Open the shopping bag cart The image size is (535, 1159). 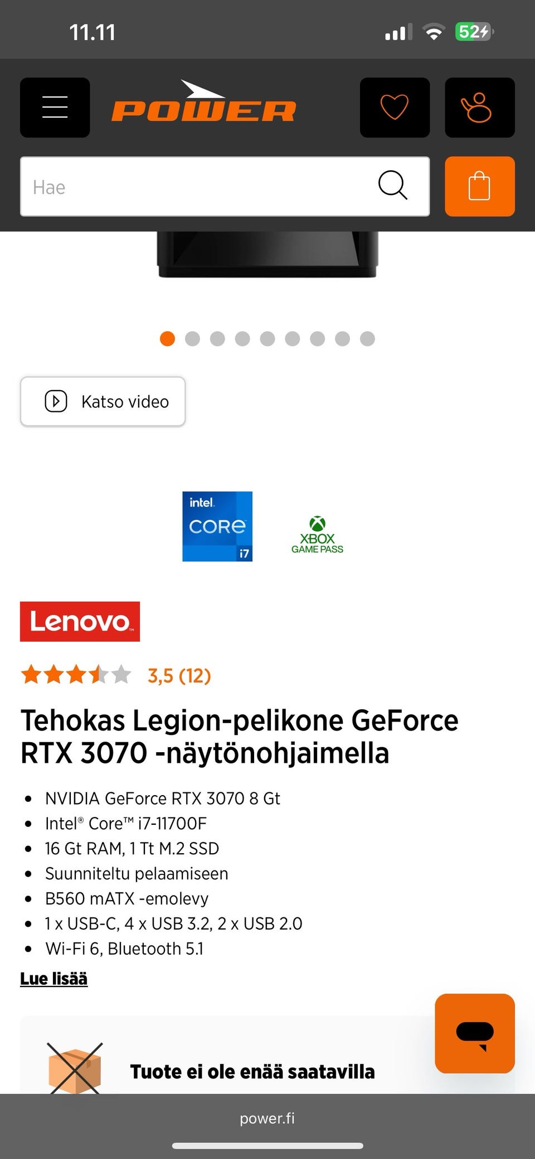coord(479,186)
